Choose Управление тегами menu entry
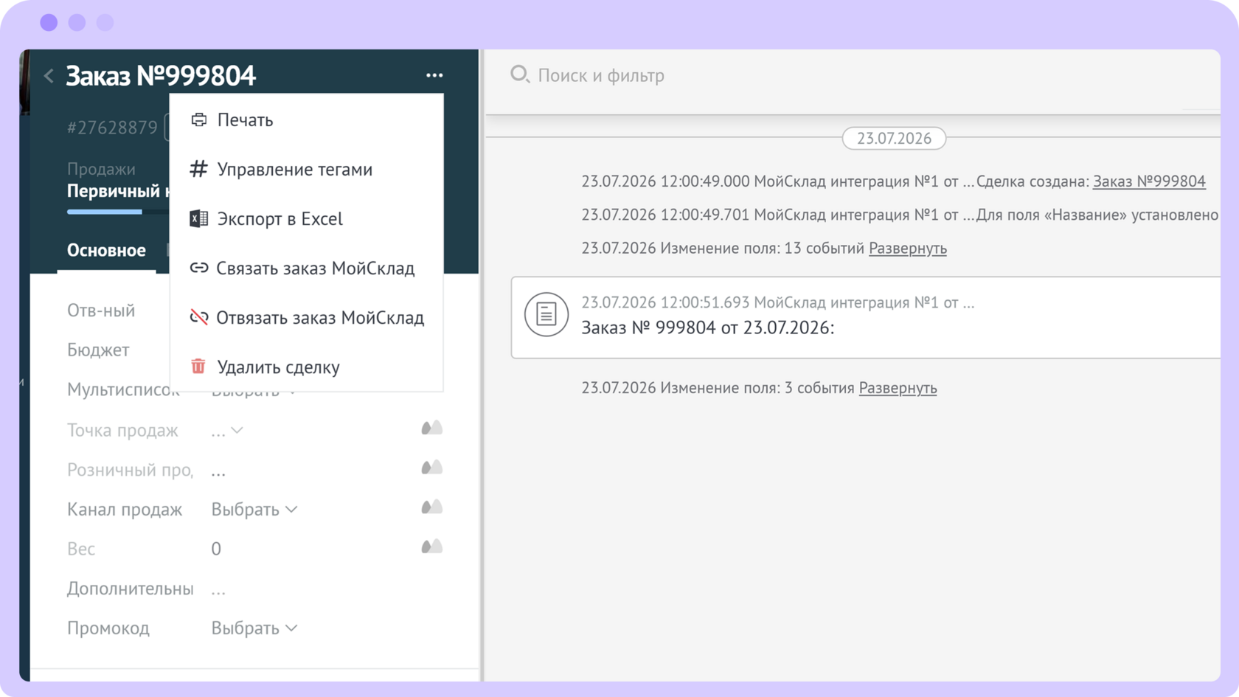Image resolution: width=1239 pixels, height=697 pixels. pos(306,169)
